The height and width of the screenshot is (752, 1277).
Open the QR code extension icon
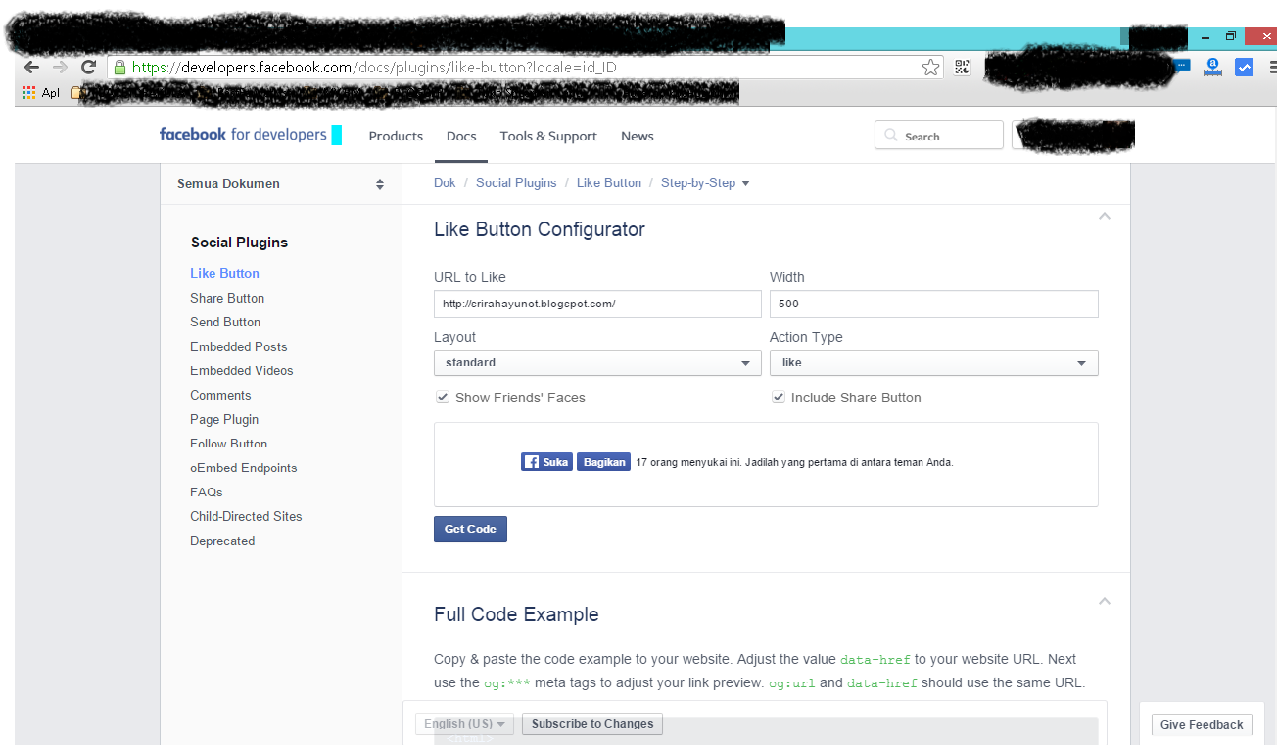(963, 68)
